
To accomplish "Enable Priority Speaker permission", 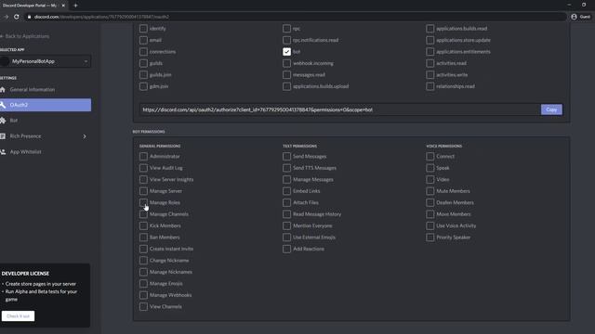I will (x=430, y=238).
